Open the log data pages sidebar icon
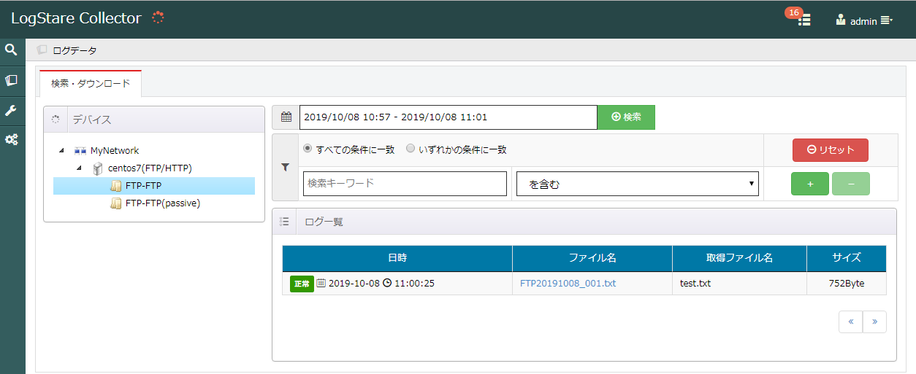 click(x=11, y=80)
